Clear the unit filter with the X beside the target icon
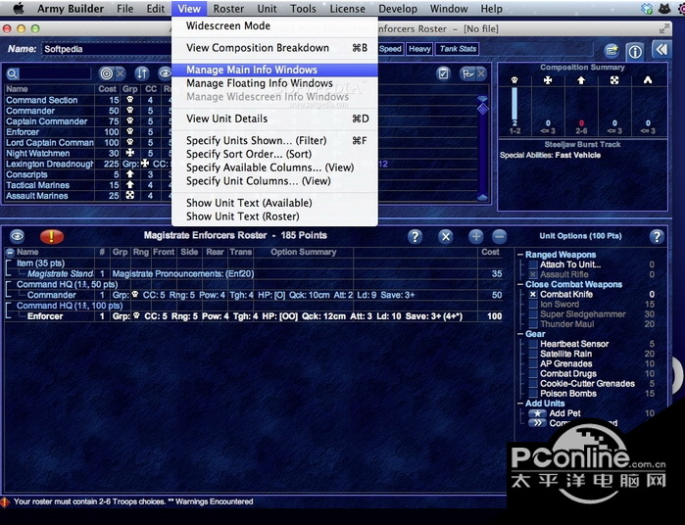The image size is (685, 525). pyautogui.click(x=120, y=73)
